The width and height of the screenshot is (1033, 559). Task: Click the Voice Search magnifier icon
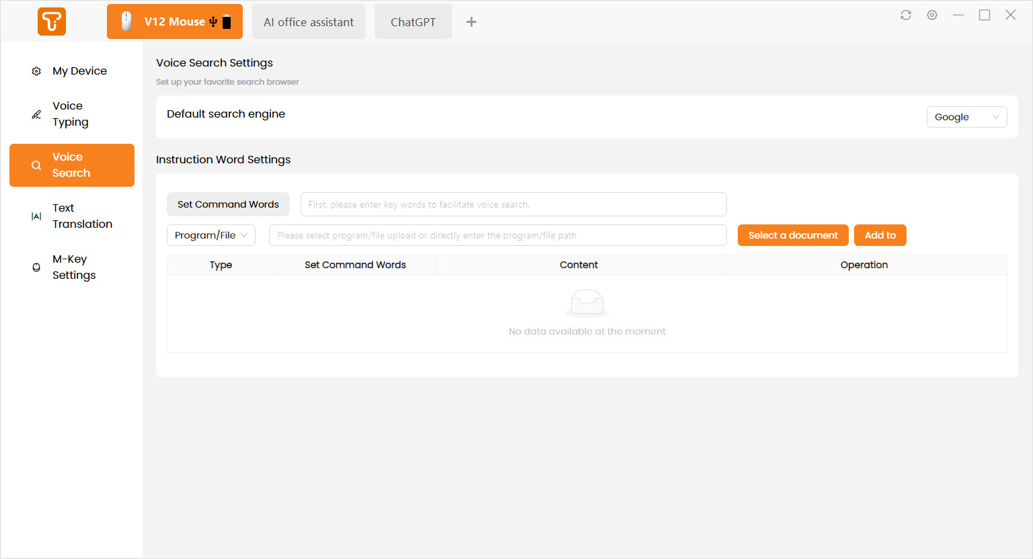click(x=36, y=165)
